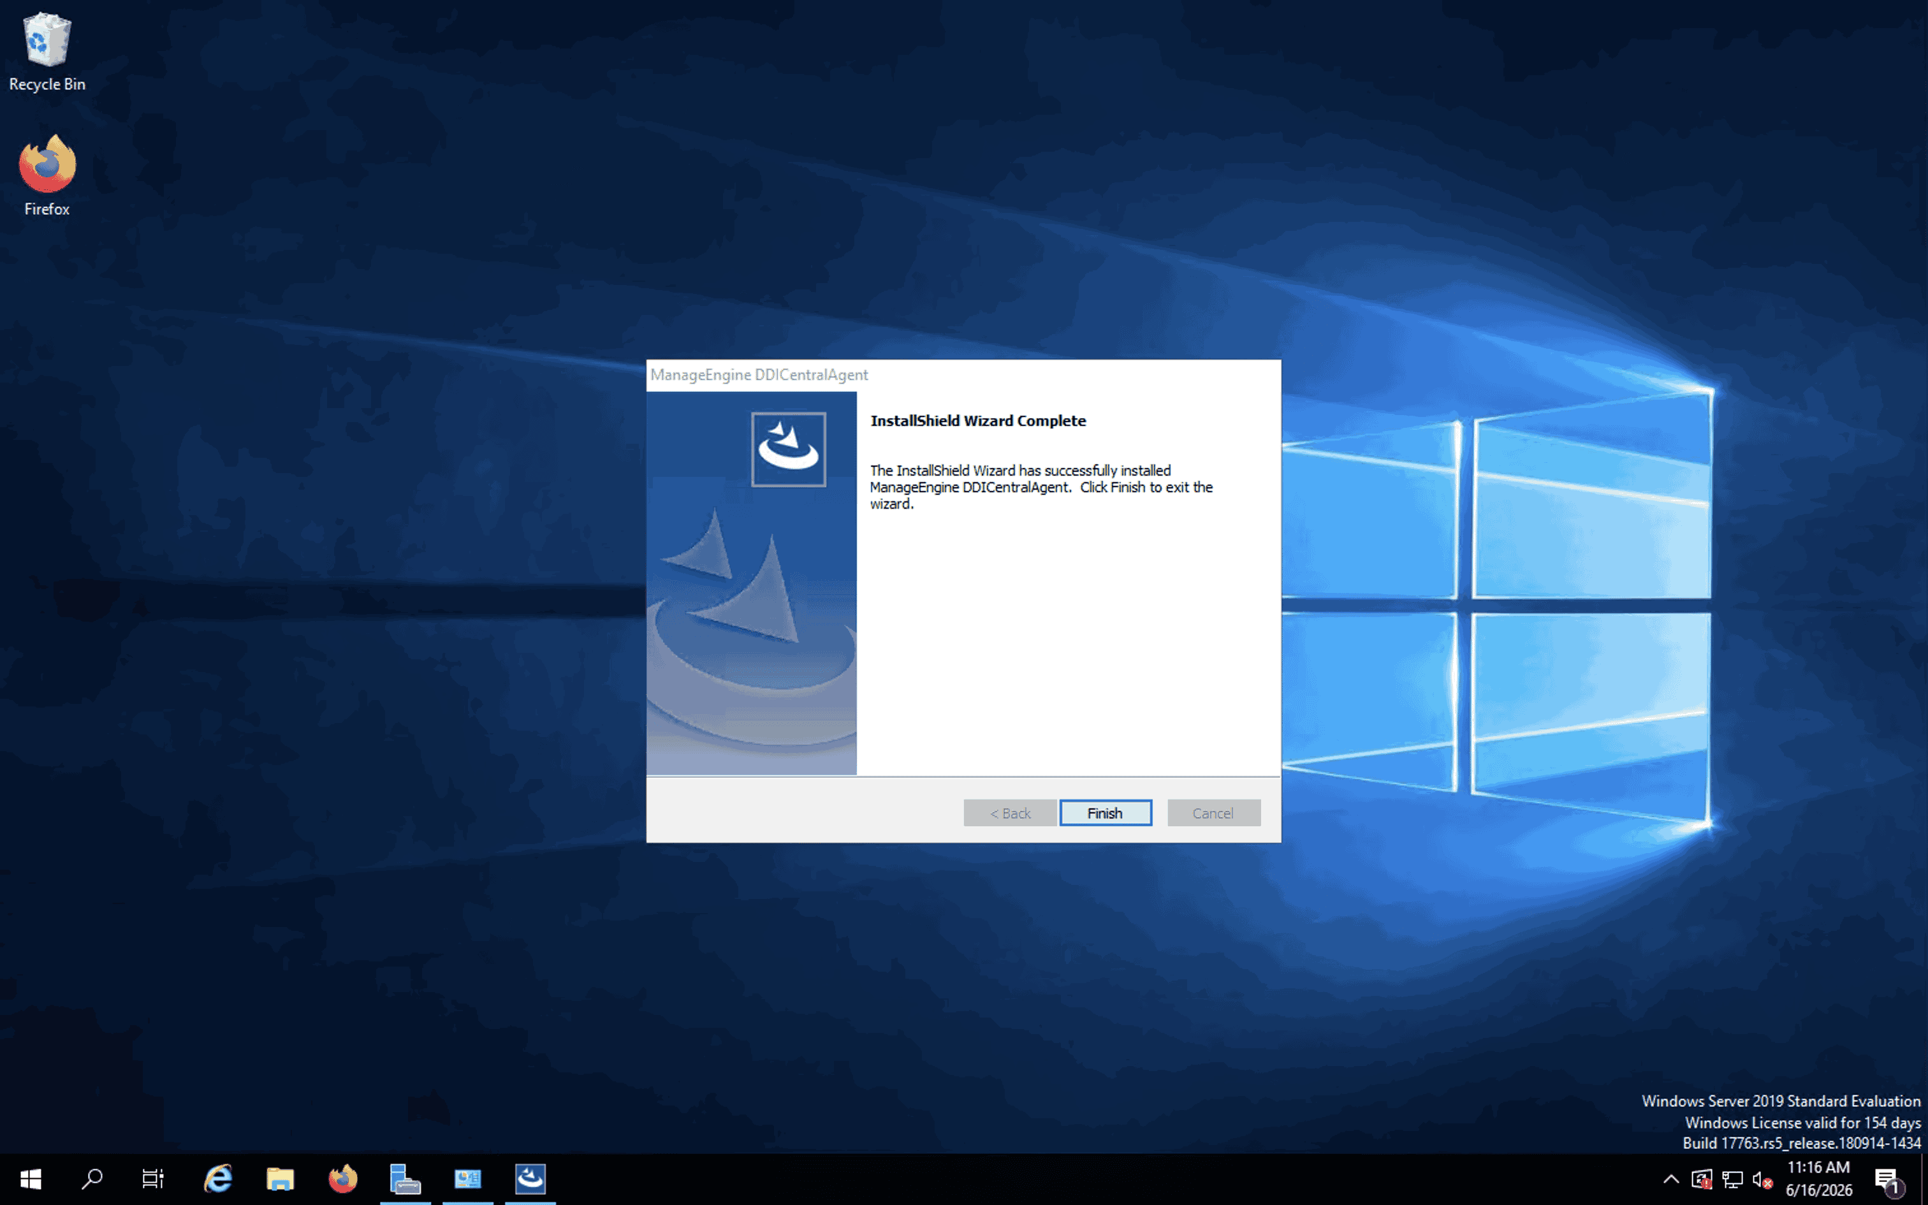Switch to the Control Panel taskbar window
Image resolution: width=1928 pixels, height=1205 pixels.
click(468, 1179)
